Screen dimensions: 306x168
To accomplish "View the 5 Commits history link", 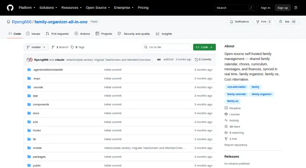I will (203, 60).
